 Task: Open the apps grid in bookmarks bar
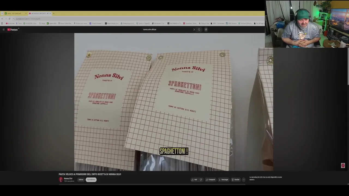[2, 23]
